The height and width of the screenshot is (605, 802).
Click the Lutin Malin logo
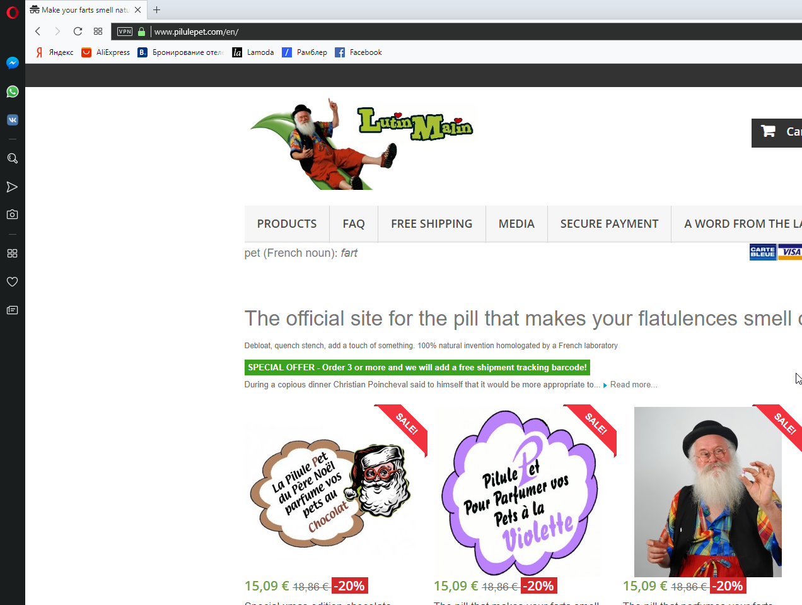coord(361,143)
